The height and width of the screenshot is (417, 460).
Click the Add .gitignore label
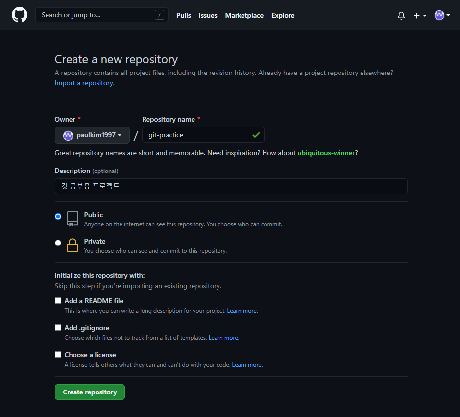87,328
